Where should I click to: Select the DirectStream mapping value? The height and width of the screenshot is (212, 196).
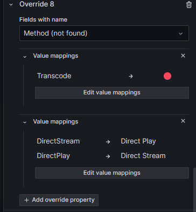58,141
